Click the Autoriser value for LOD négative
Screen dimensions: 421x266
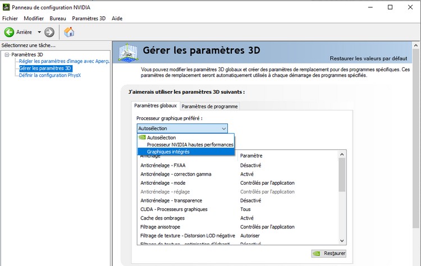[250, 236]
